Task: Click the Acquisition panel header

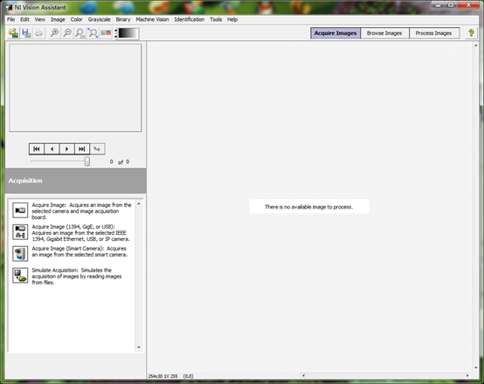Action: [76, 181]
